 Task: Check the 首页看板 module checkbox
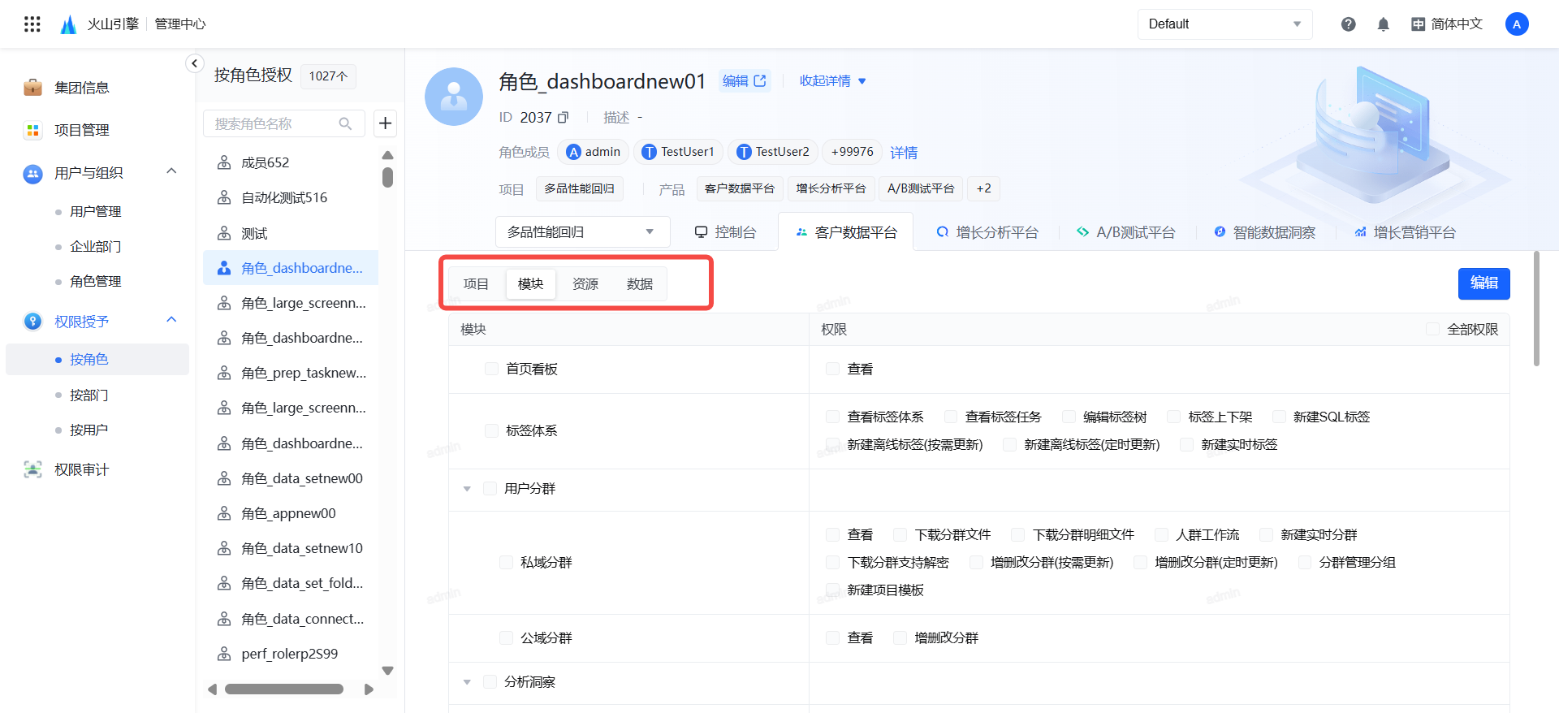[x=491, y=369]
